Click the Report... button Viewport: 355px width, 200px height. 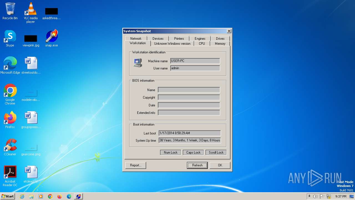click(x=136, y=165)
